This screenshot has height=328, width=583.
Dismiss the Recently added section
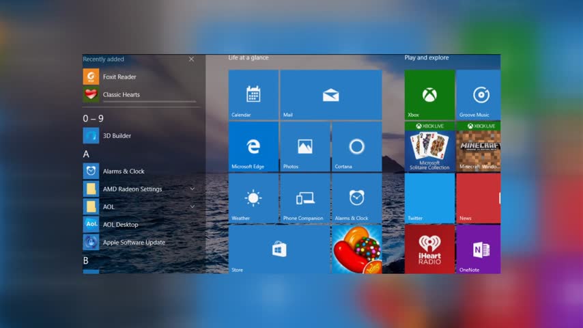pyautogui.click(x=191, y=59)
